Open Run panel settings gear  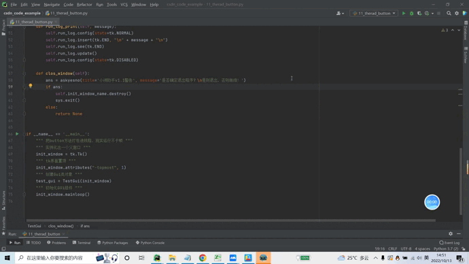point(451,234)
